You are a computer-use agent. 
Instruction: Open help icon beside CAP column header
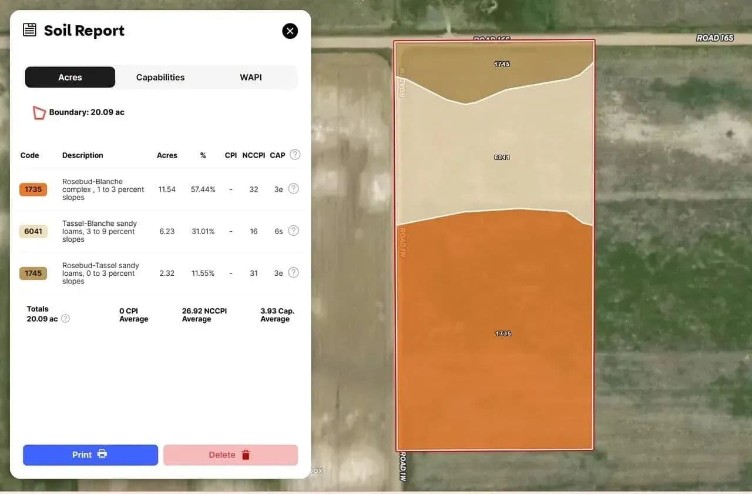295,155
